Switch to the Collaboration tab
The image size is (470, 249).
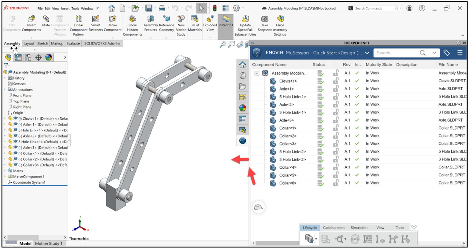[x=334, y=228]
